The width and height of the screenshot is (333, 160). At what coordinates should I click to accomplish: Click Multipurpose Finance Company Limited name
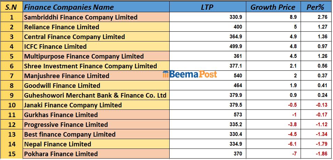point(84,56)
